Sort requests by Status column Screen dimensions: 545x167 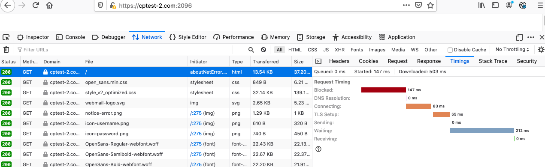10,62
